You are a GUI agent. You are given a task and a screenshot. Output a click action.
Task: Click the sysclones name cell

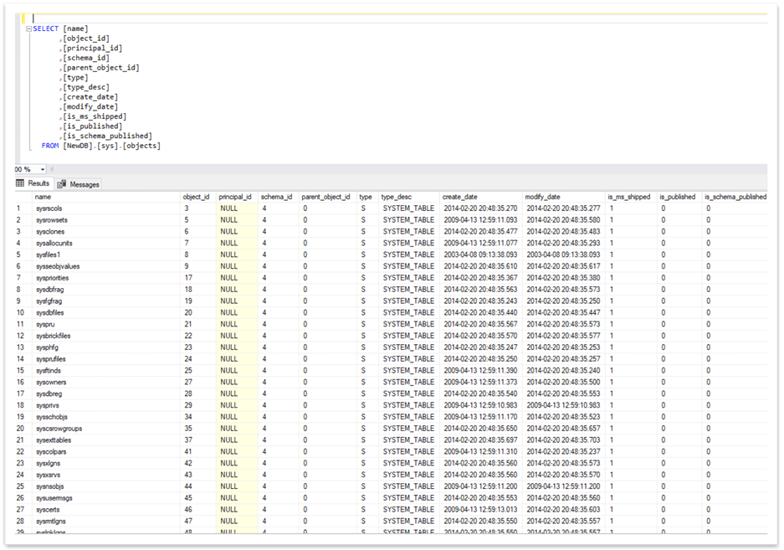click(107, 232)
